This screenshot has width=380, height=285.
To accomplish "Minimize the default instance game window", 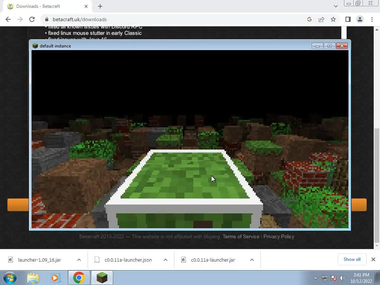I will coord(317,46).
